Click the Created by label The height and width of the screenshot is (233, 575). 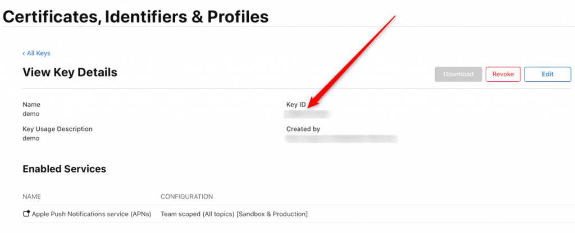303,129
